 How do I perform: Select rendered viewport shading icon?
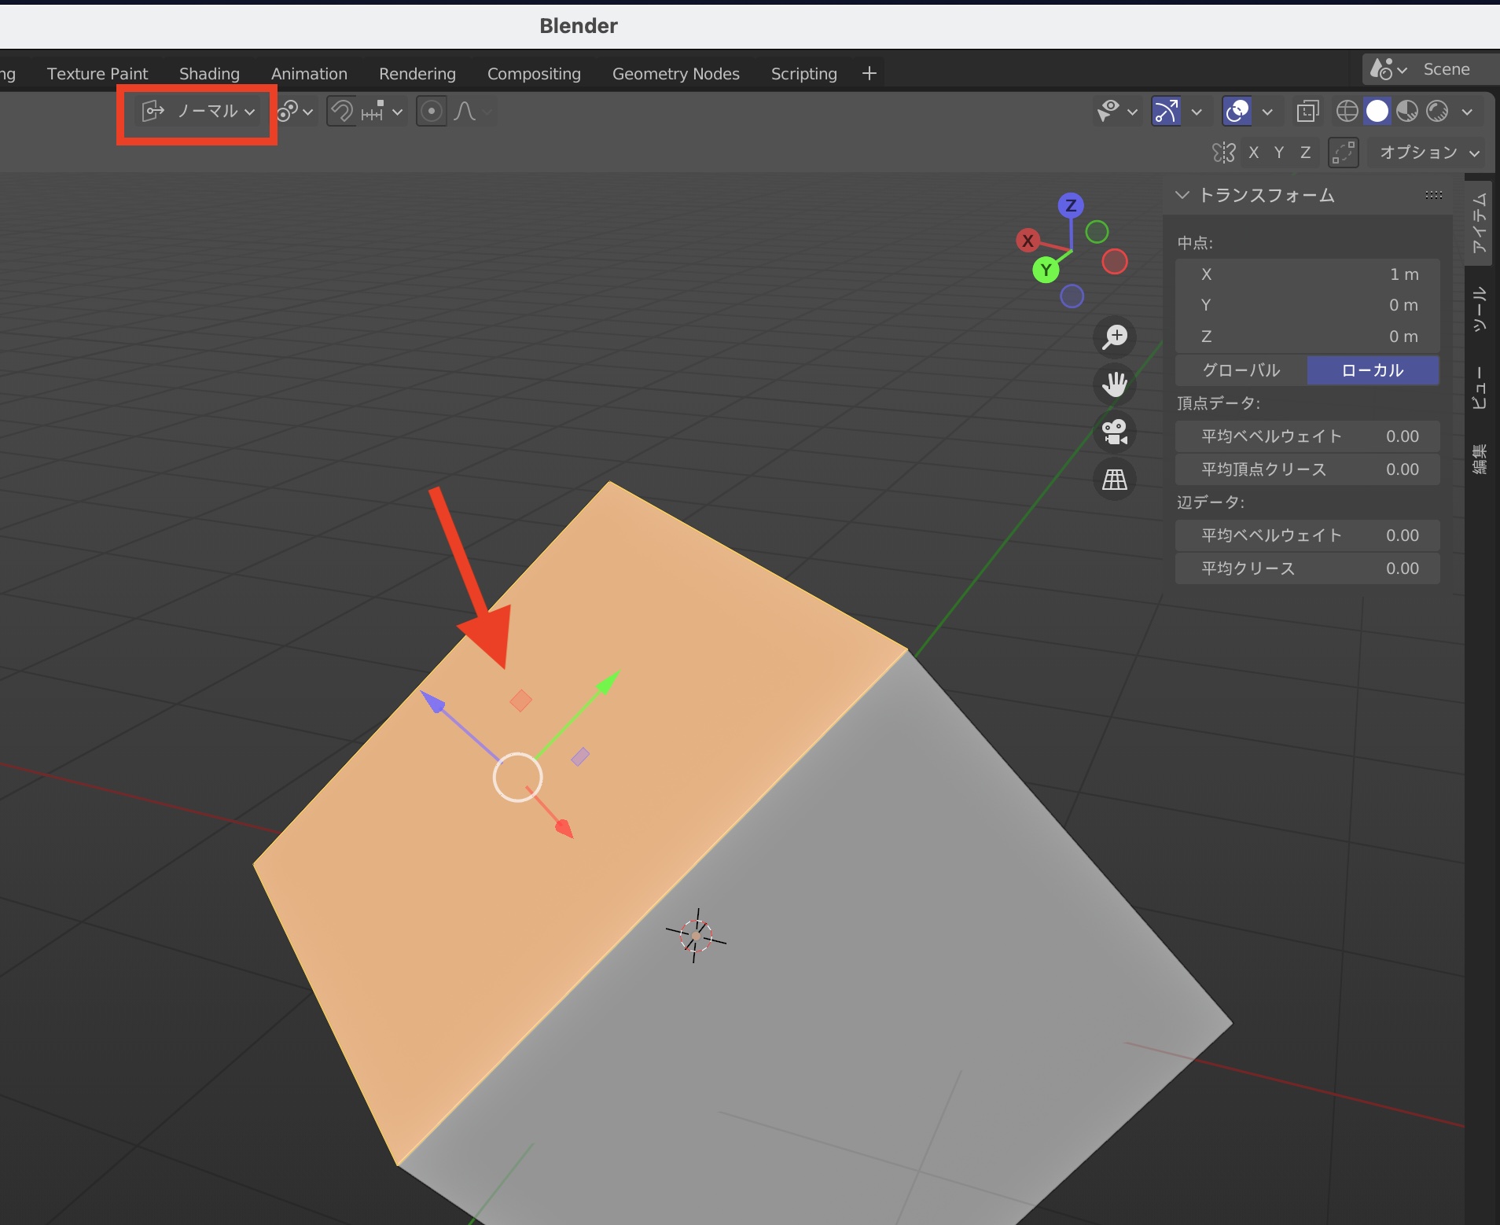[x=1437, y=112]
